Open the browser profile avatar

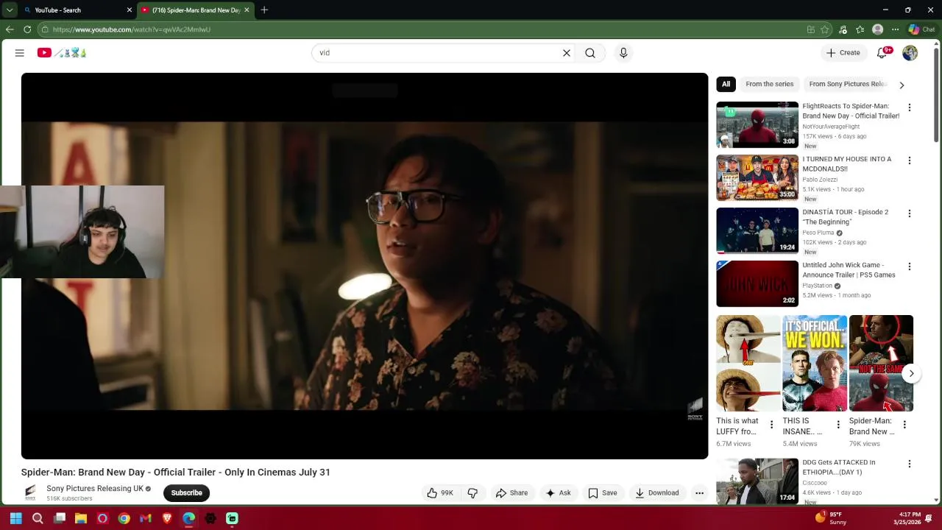[x=877, y=29]
